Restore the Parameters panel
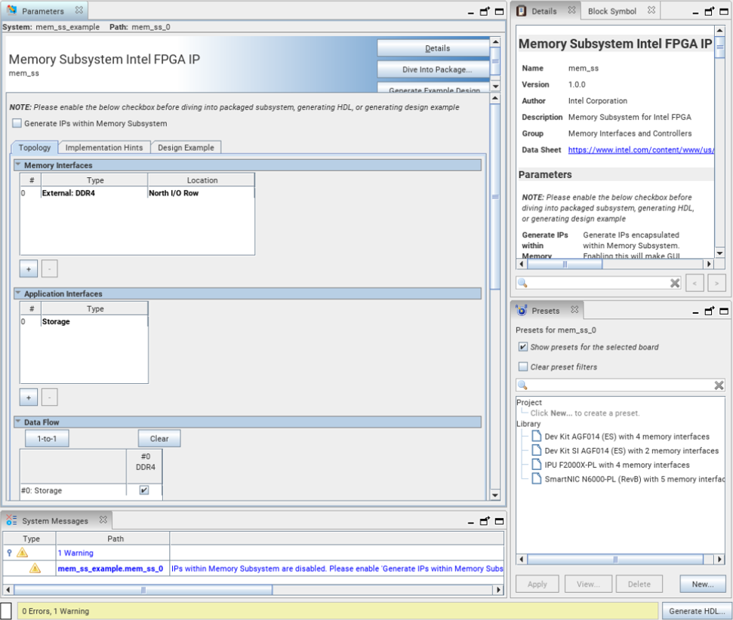The height and width of the screenshot is (620, 733). coord(485,11)
